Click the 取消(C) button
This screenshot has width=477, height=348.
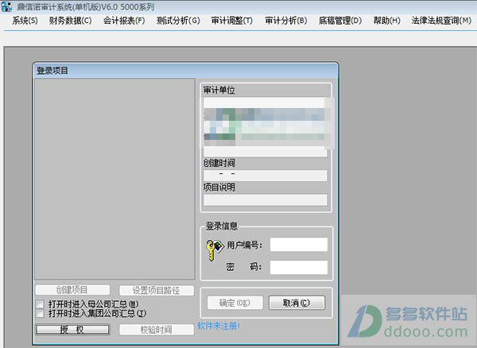(297, 303)
